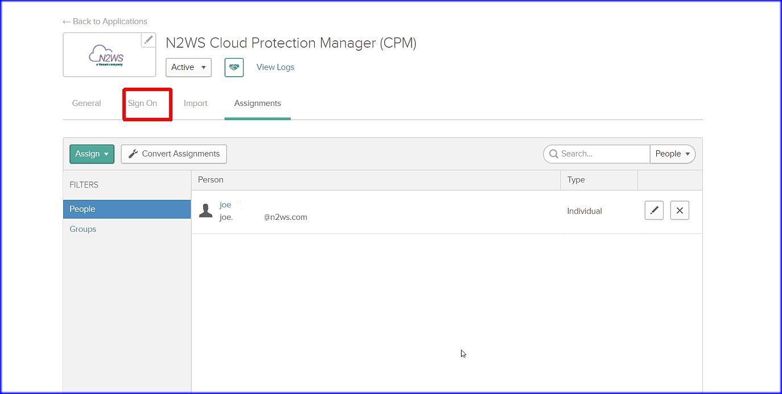The image size is (782, 394).
Task: Click the Convert Assignments button
Action: (174, 154)
